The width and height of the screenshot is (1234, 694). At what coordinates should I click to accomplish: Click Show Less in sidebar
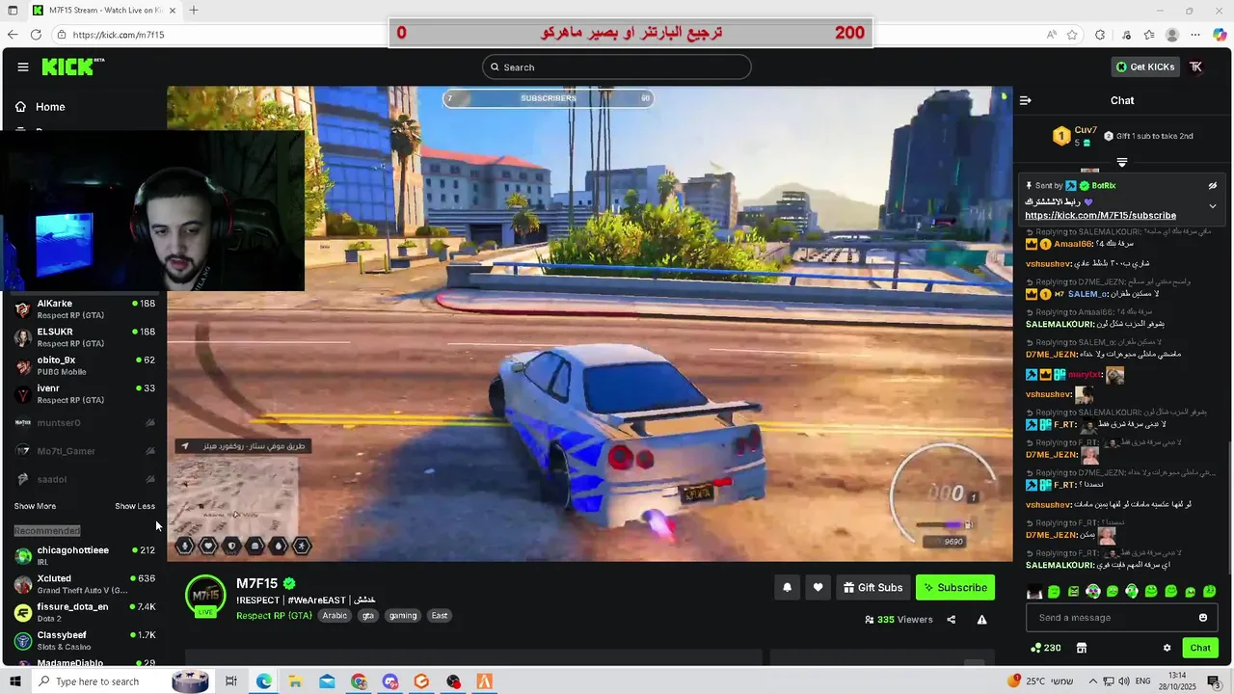click(x=135, y=506)
